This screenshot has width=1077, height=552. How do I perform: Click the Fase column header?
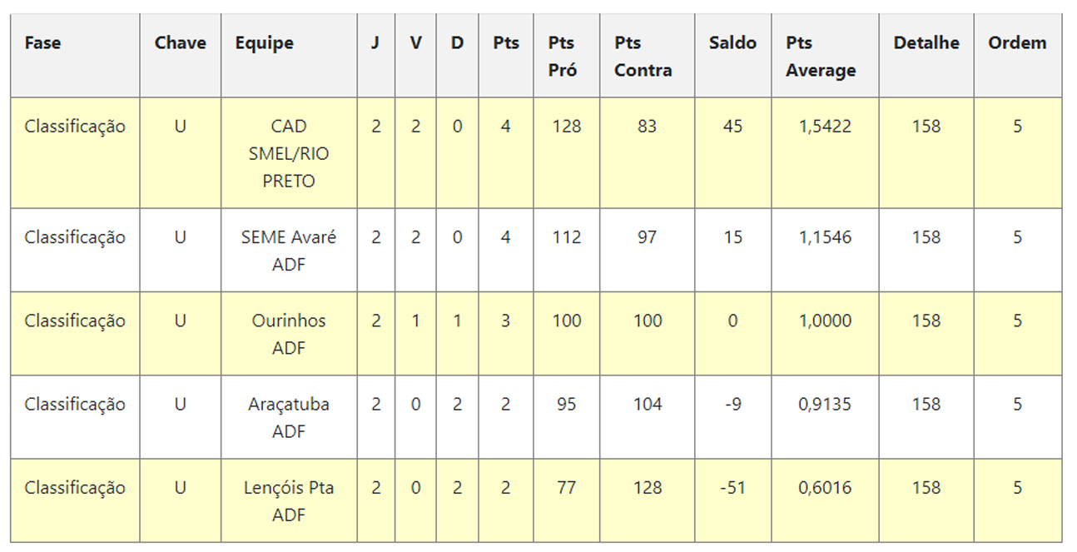[42, 43]
